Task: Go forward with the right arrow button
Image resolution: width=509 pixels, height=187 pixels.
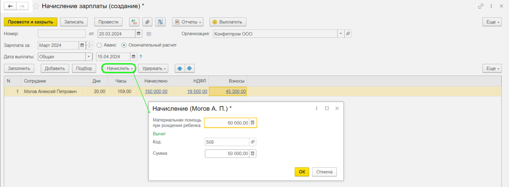Action: [22, 6]
